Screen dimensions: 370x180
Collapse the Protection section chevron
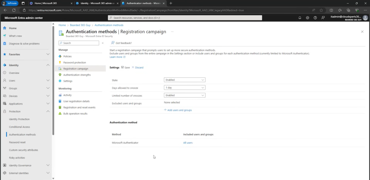coord(48,111)
